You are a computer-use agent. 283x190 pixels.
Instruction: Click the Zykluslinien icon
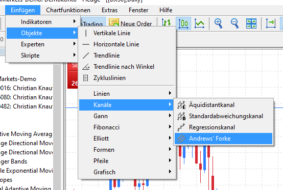[85, 78]
